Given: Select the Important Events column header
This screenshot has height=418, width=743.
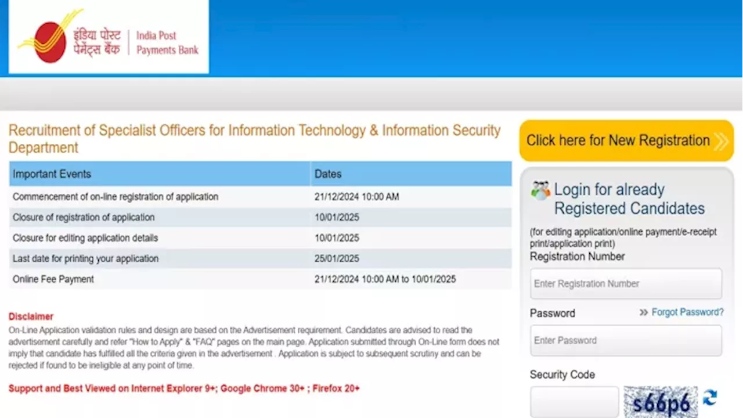Looking at the screenshot, I should click(160, 174).
